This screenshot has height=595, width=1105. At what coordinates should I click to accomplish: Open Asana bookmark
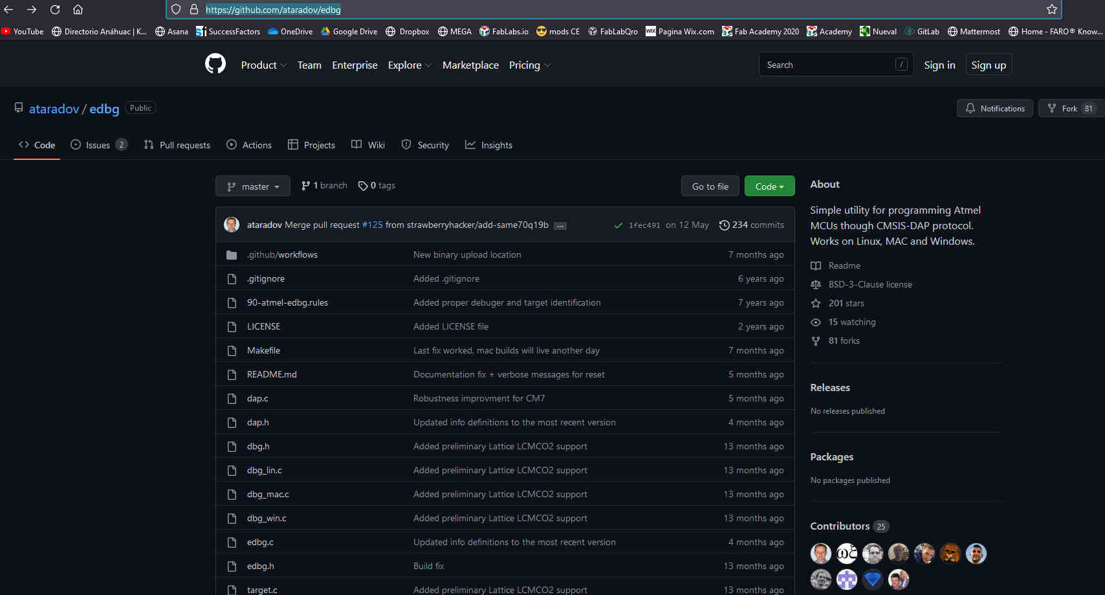coord(171,31)
